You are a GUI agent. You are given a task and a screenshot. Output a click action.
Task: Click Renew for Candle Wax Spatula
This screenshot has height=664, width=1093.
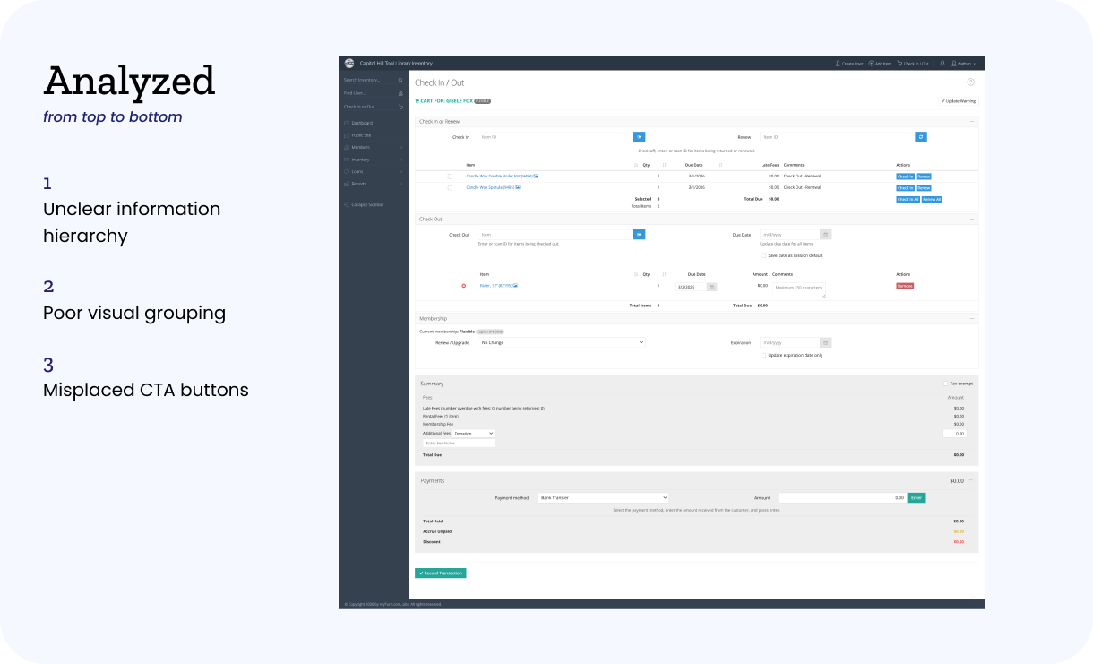point(924,188)
